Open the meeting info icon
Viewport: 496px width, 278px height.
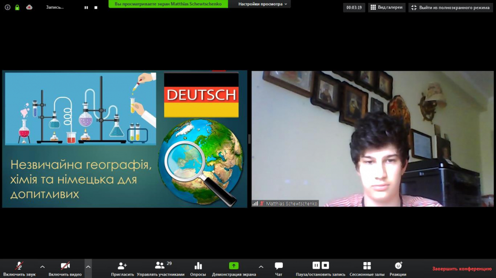click(8, 7)
